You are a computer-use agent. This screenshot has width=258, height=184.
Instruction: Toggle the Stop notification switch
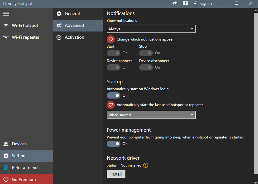[x=146, y=53]
